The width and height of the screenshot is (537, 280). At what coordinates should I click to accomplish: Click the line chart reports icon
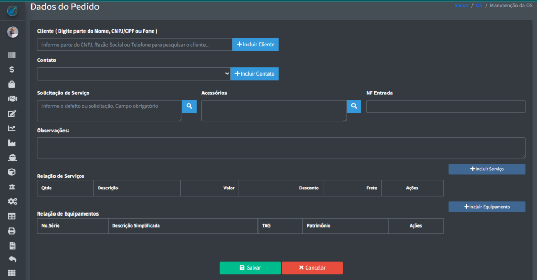coord(12,128)
